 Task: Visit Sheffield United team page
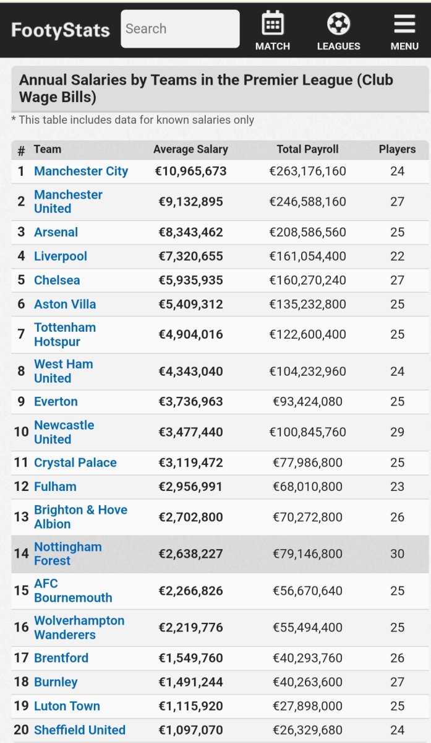coord(80,731)
